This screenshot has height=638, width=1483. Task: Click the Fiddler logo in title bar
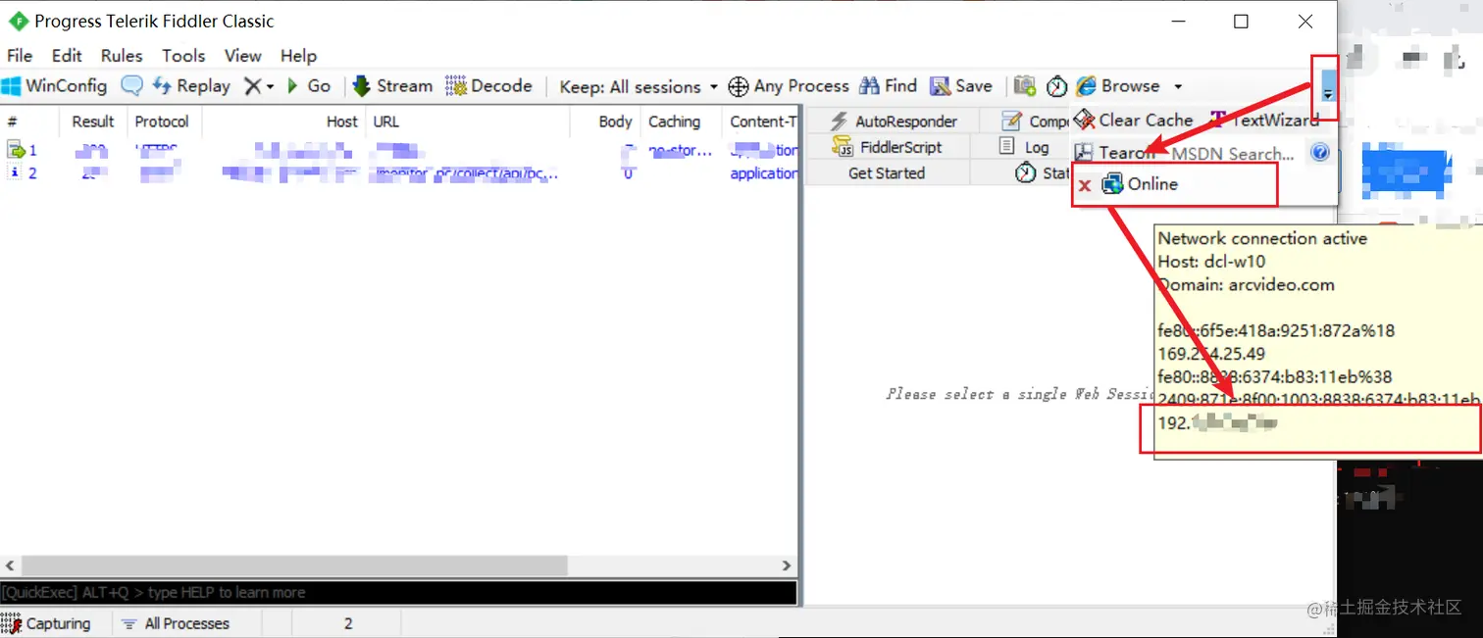(18, 21)
